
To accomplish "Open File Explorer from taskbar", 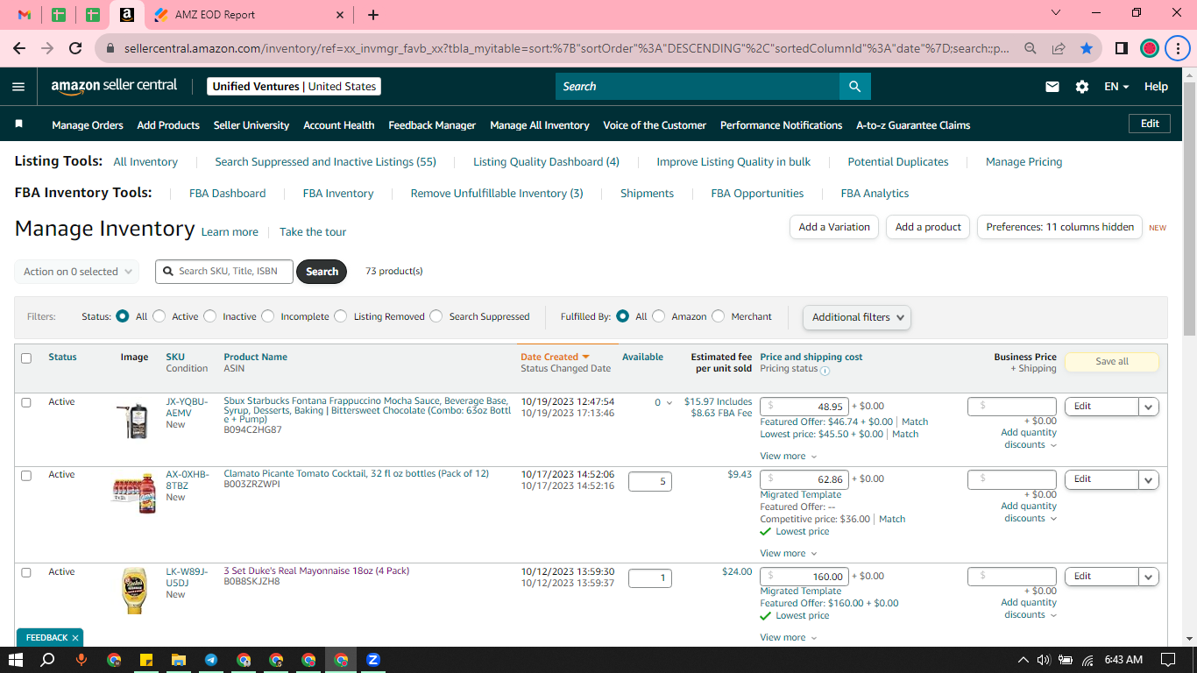I will [x=178, y=660].
